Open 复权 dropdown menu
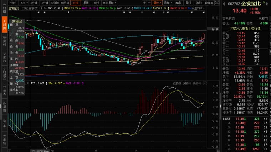Viewport: 271px width, 152px height. (157, 3)
